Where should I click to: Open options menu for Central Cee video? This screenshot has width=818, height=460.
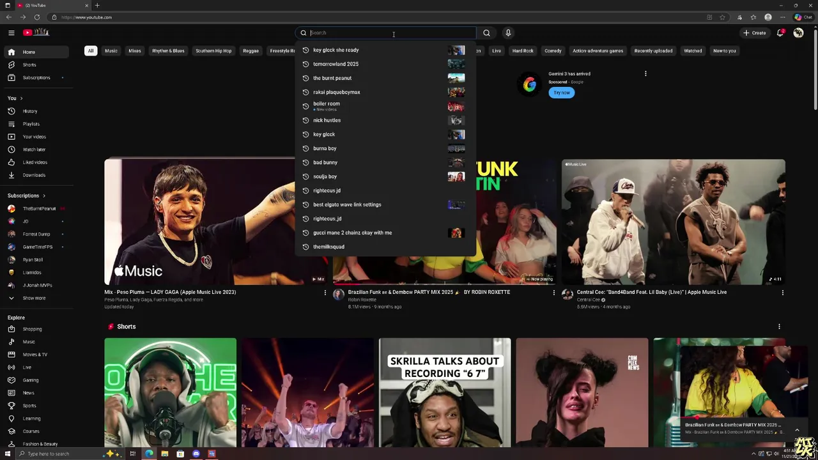782,293
